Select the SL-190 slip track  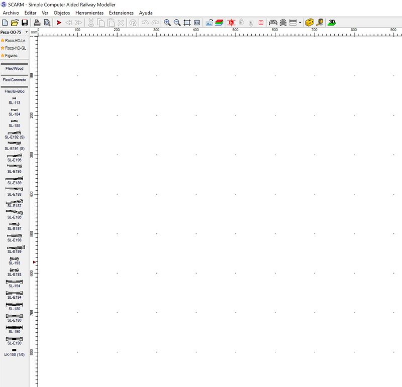pos(15,329)
